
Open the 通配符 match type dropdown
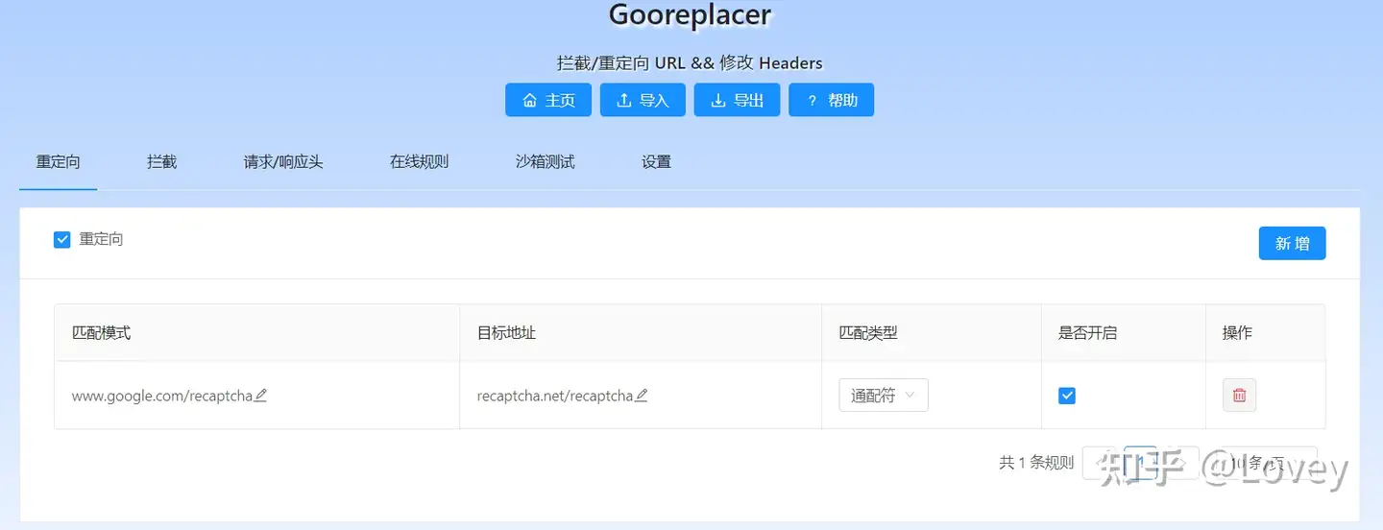[884, 396]
